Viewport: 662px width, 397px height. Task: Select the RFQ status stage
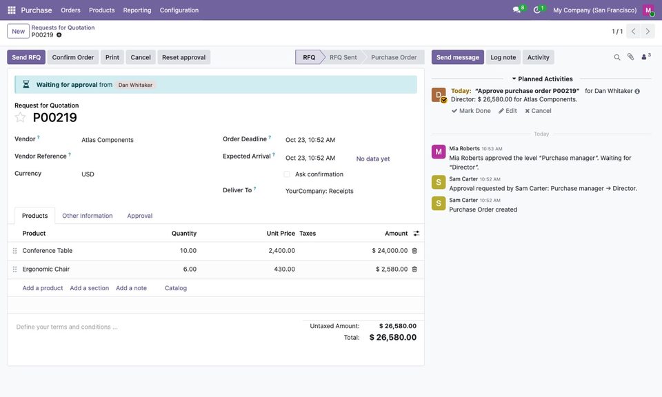309,57
